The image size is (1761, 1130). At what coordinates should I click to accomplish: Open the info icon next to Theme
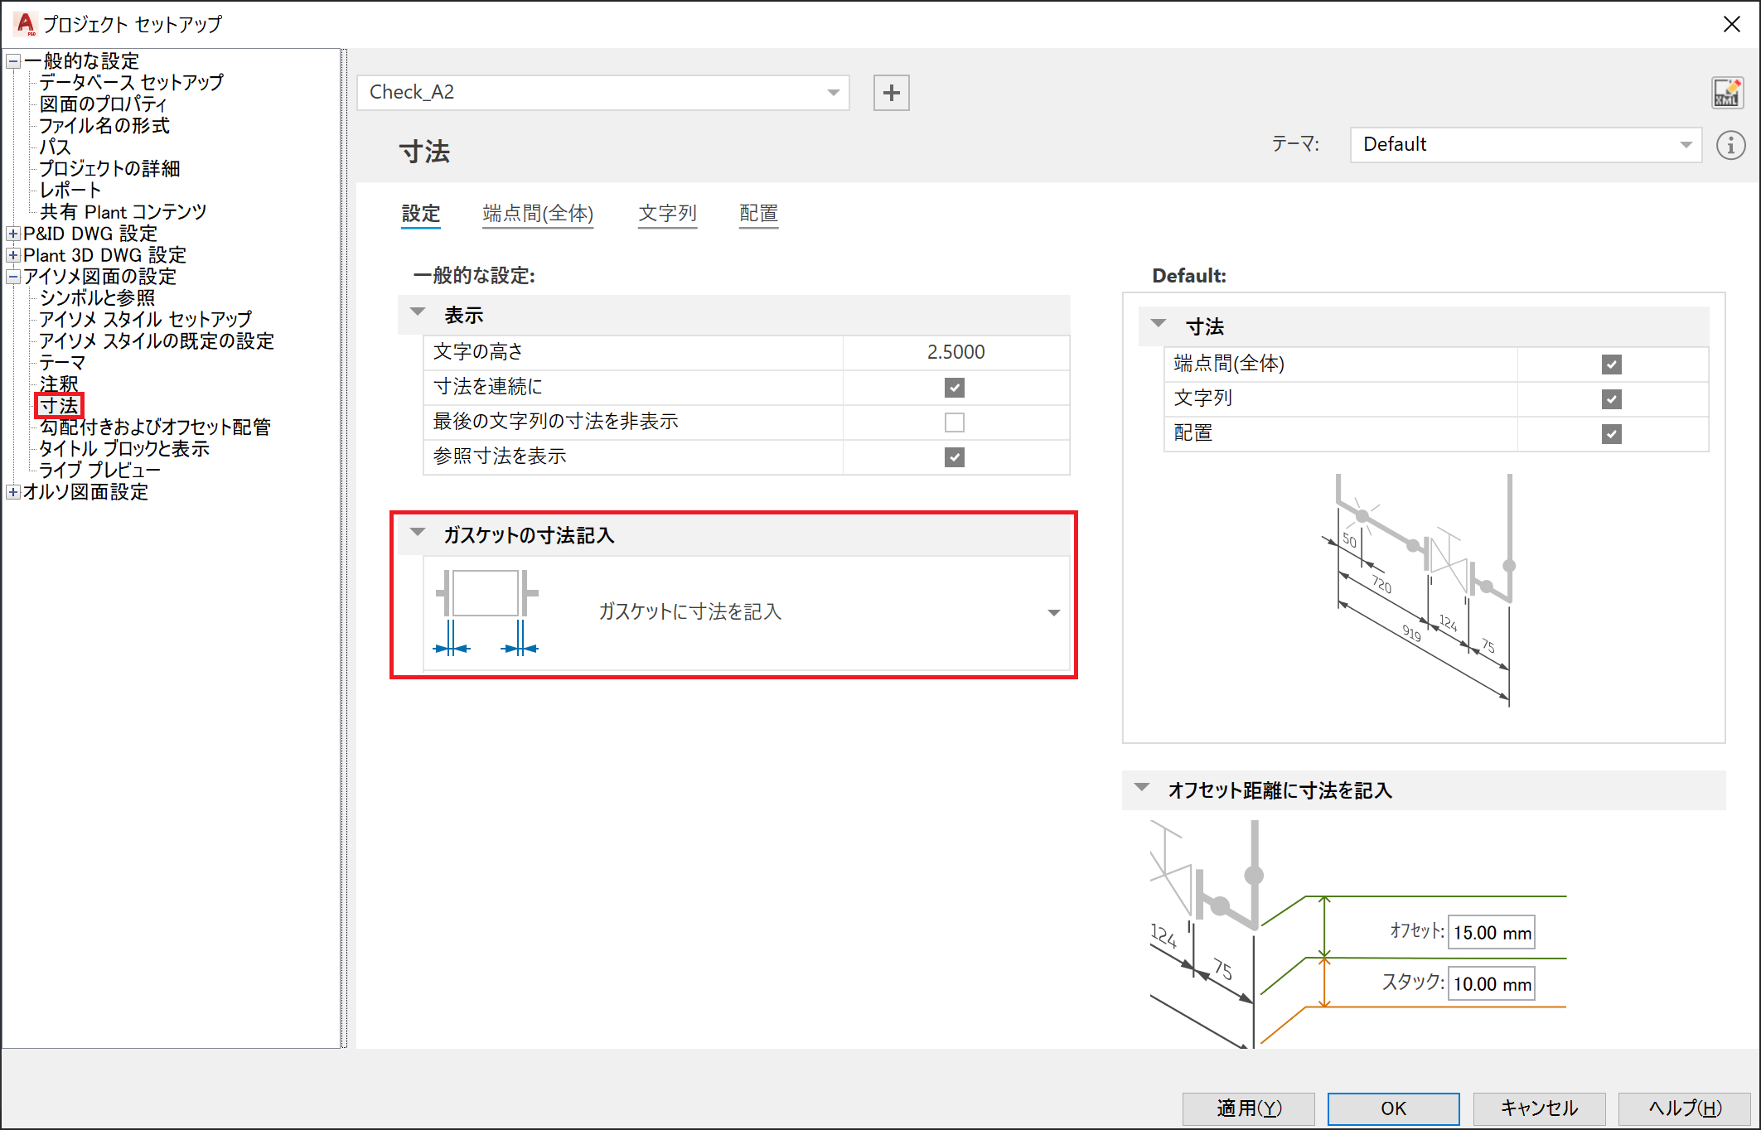tap(1730, 145)
